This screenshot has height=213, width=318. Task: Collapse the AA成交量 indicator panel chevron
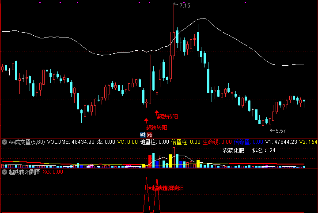pos(4,142)
